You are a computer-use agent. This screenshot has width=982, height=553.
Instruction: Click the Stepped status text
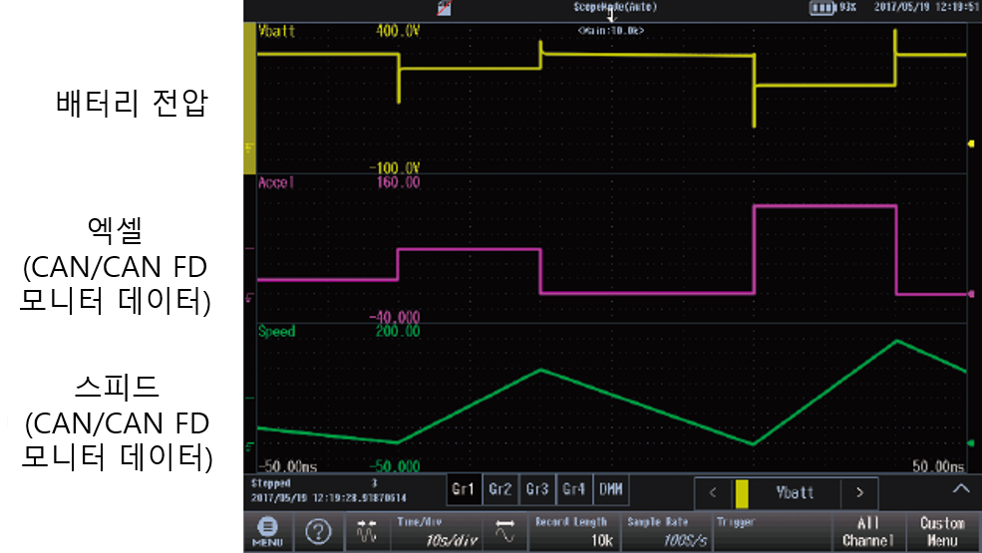click(270, 483)
